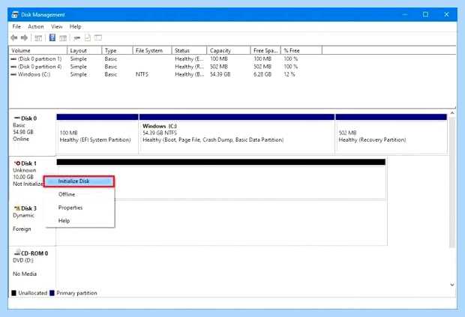This screenshot has height=317, width=465.
Task: Sort by the Free Space column header
Action: [x=265, y=50]
